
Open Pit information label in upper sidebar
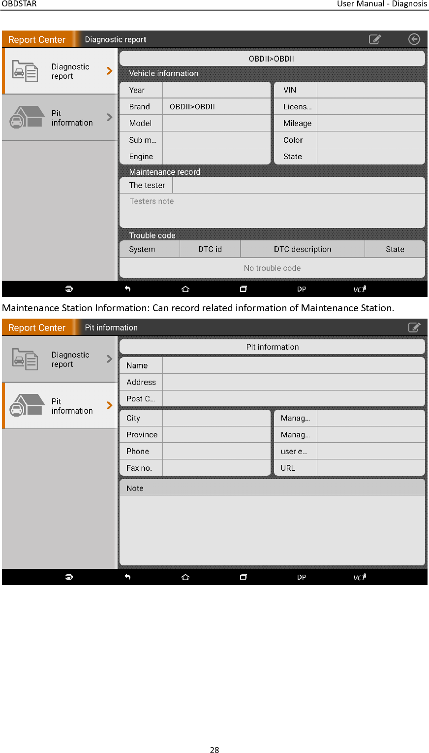coord(72,118)
